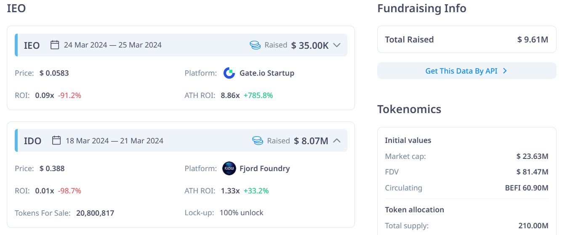The image size is (562, 235).
Task: Click the coins icon beside IEO Raised
Action: pos(255,45)
